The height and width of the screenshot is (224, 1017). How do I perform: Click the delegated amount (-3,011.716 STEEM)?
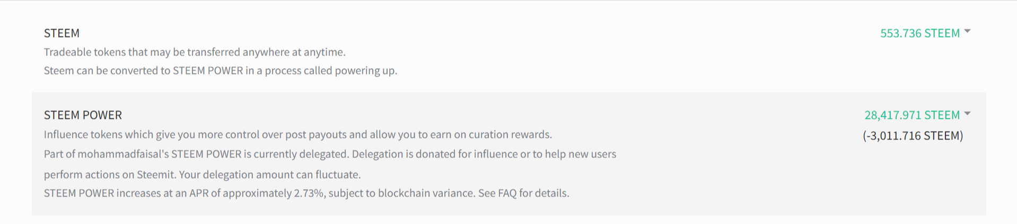[x=913, y=136]
